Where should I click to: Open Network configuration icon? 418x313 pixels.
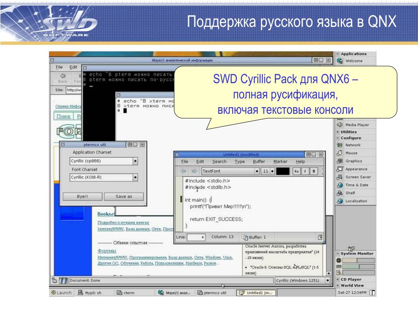click(x=340, y=145)
